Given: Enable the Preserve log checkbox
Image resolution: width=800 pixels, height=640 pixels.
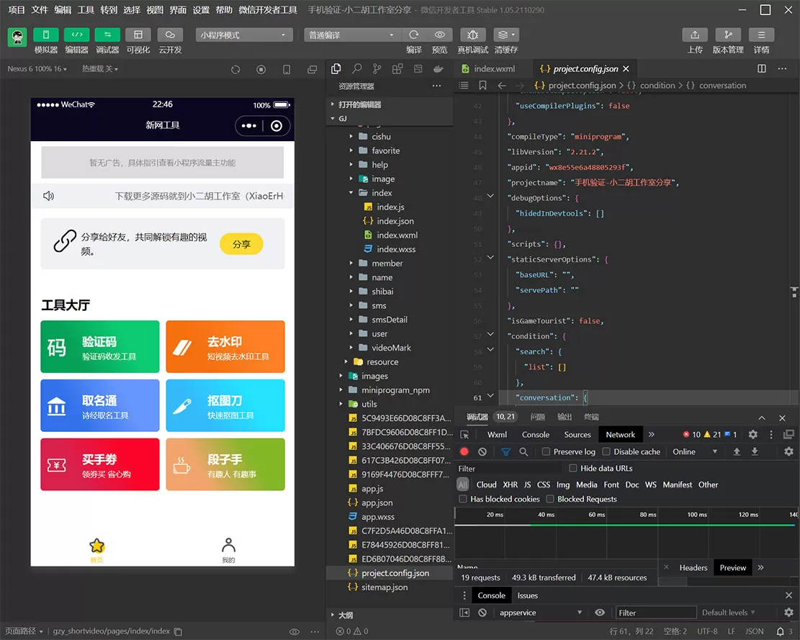Looking at the screenshot, I should tap(547, 451).
